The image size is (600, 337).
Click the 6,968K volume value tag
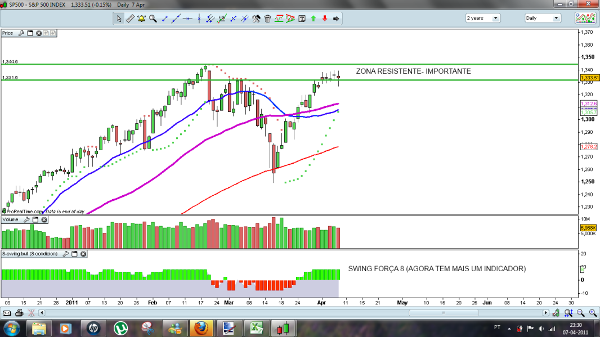click(588, 228)
